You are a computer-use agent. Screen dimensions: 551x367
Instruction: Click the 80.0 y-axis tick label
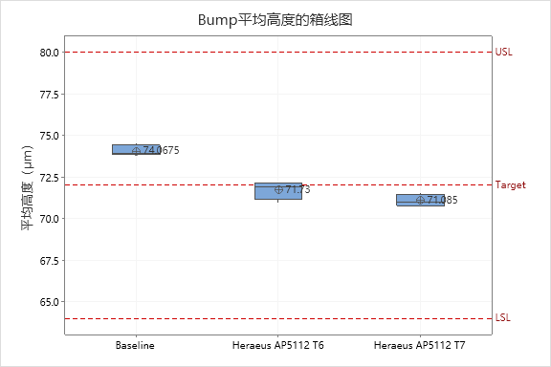tap(49, 53)
